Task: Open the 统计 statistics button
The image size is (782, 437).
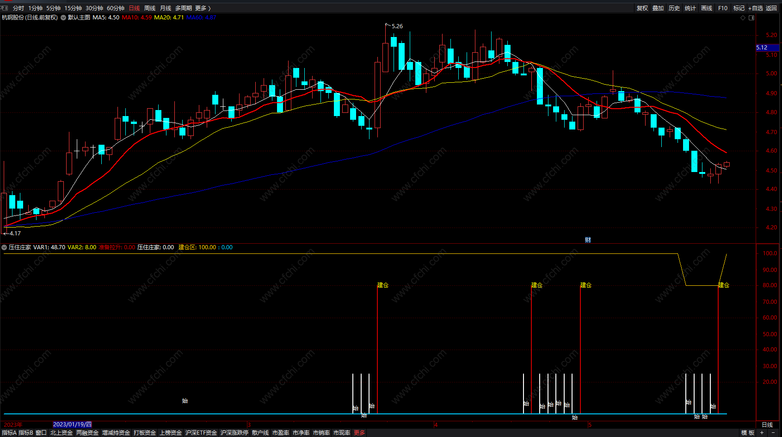Action: coord(690,8)
